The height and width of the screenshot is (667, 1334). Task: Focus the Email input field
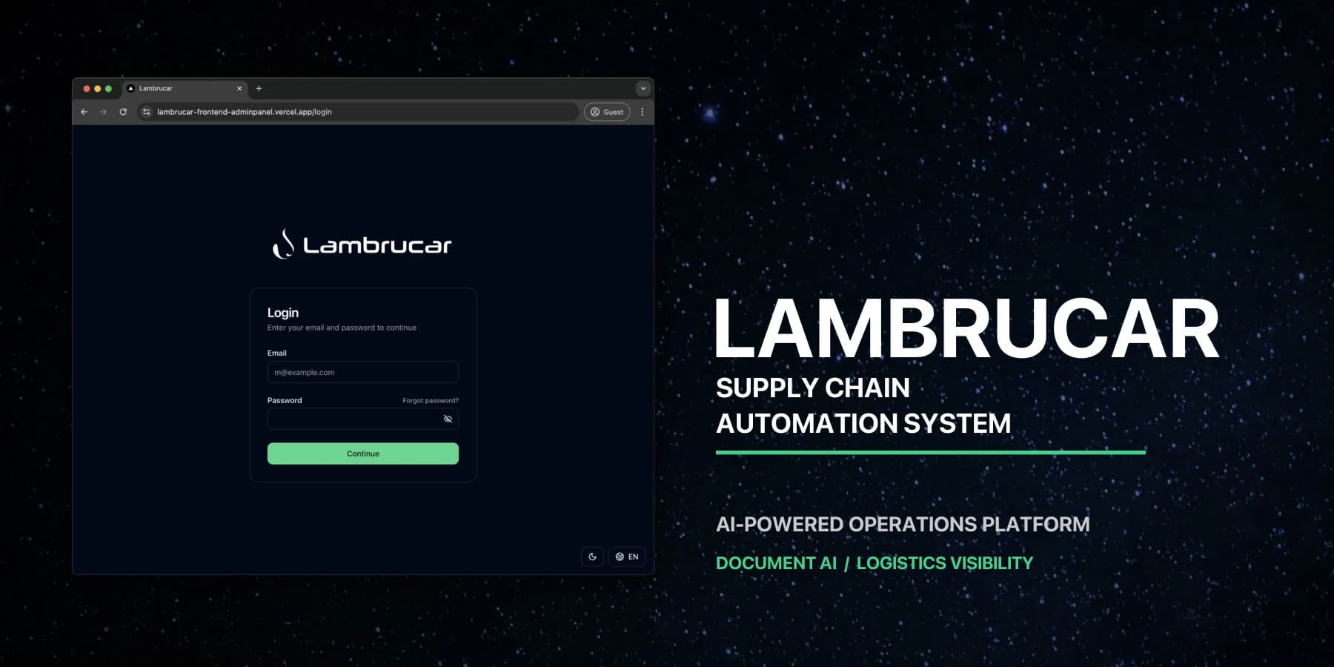(363, 372)
